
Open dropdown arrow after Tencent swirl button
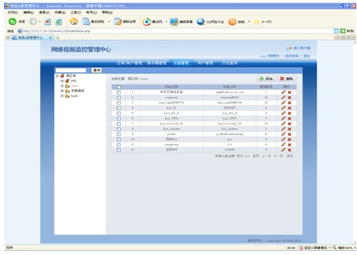[166, 22]
